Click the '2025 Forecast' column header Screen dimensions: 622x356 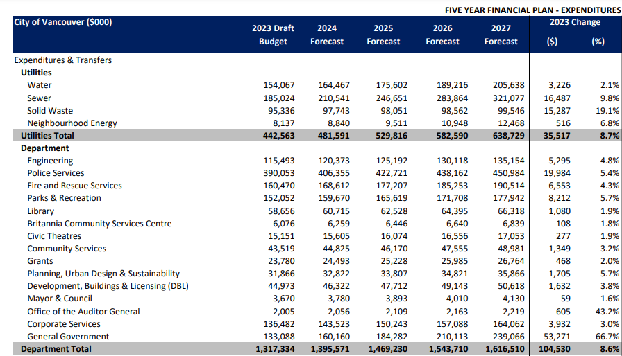383,35
